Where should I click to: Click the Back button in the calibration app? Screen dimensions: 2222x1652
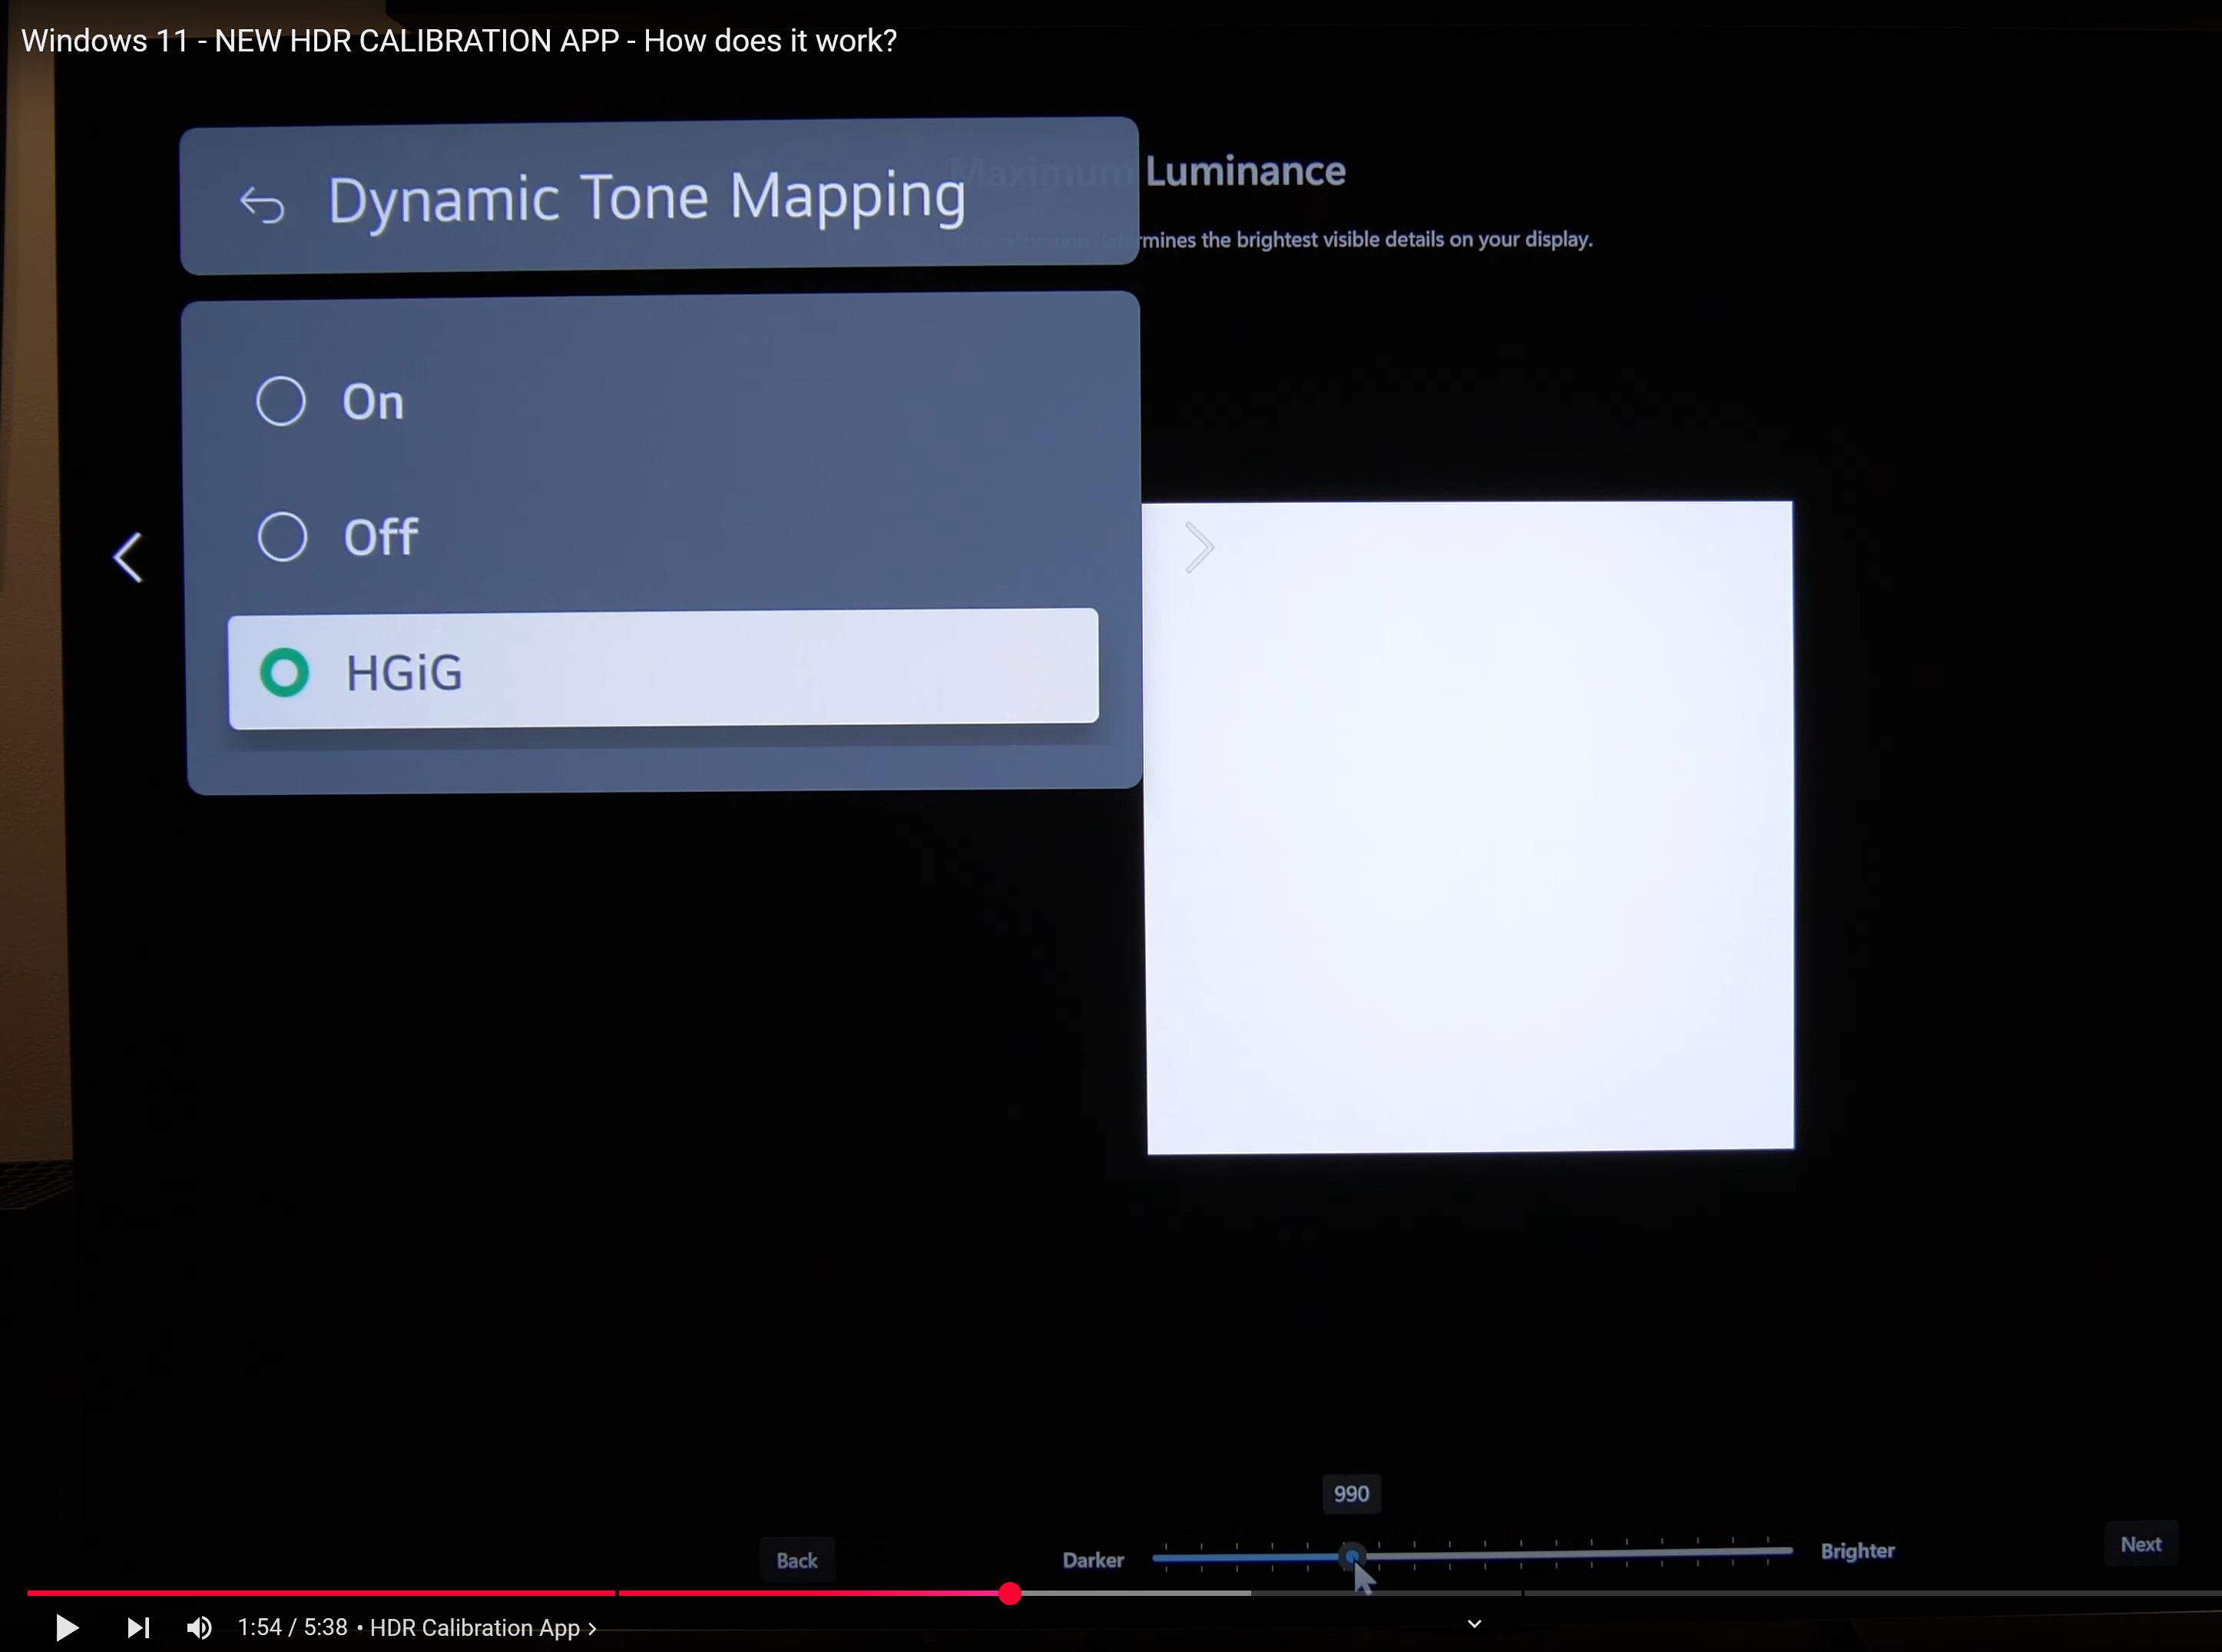click(797, 1560)
